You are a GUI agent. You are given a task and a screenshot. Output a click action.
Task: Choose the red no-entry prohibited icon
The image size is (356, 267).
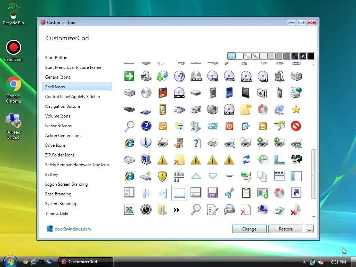coord(296,126)
